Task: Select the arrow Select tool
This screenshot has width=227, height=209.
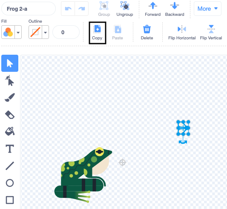Action: (x=10, y=63)
